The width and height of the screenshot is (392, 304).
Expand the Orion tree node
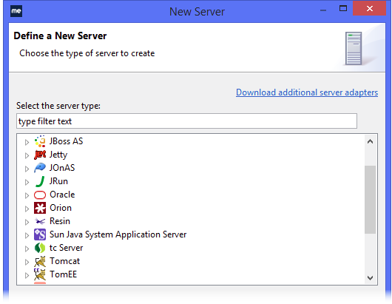pyautogui.click(x=27, y=209)
